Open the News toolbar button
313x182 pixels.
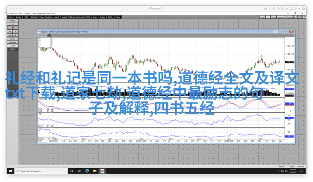(95, 17)
